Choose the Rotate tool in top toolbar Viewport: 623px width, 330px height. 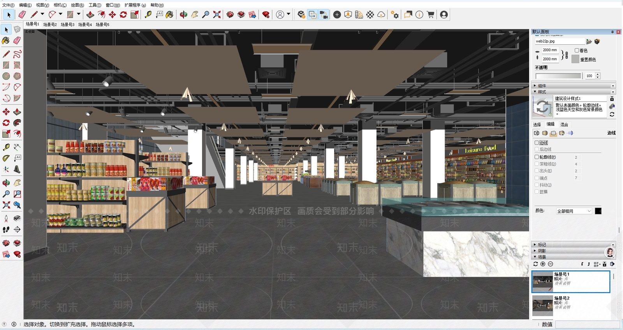tap(123, 14)
